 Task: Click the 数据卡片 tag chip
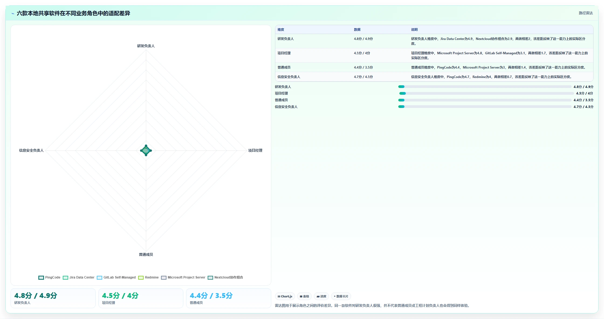click(341, 296)
